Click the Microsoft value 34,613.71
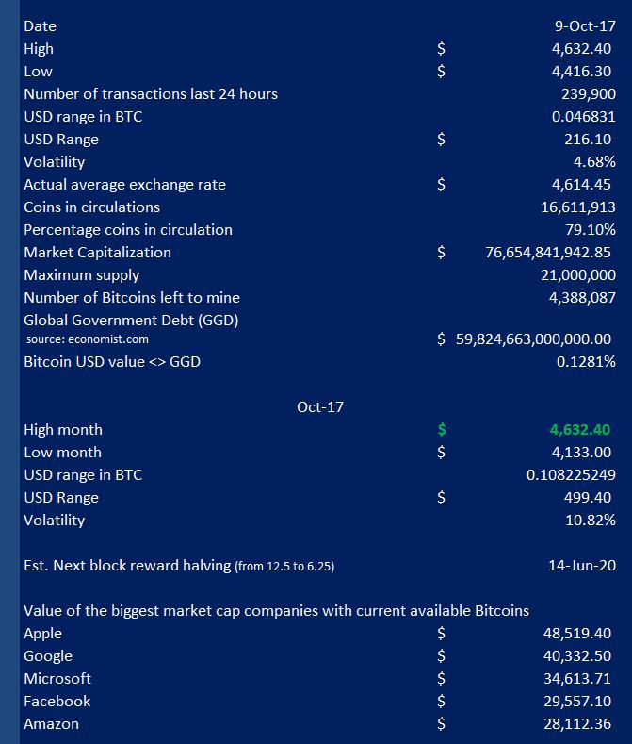 (578, 679)
